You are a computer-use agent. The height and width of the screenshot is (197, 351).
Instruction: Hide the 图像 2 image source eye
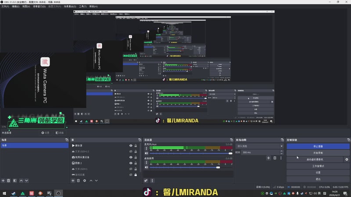tap(131, 163)
